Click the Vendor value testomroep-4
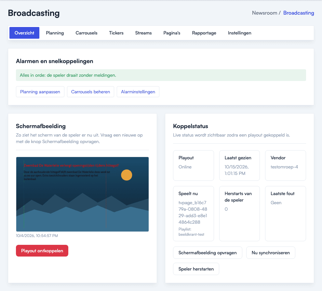The width and height of the screenshot is (322, 291). pos(284,167)
